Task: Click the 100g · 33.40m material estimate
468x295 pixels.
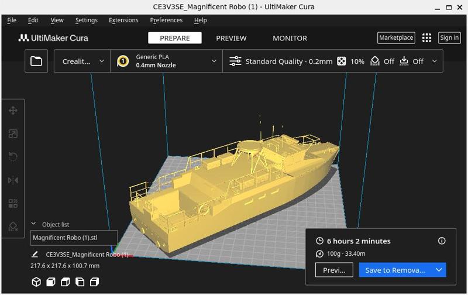Action: click(346, 254)
